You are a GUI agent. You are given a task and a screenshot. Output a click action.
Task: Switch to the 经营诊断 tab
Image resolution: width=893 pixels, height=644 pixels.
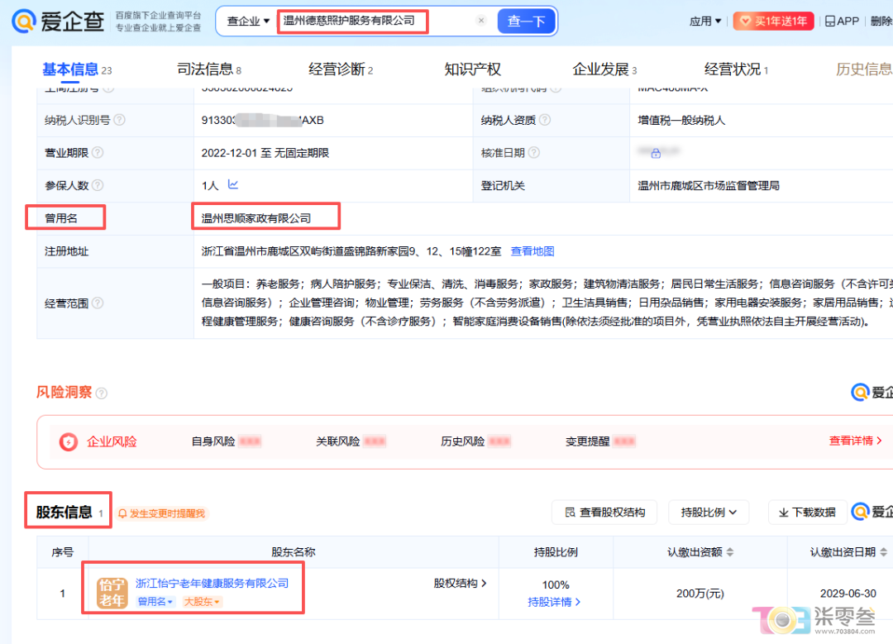click(341, 69)
